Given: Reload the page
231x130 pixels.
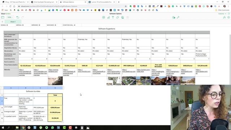Looking at the screenshot, I should 10,6.
